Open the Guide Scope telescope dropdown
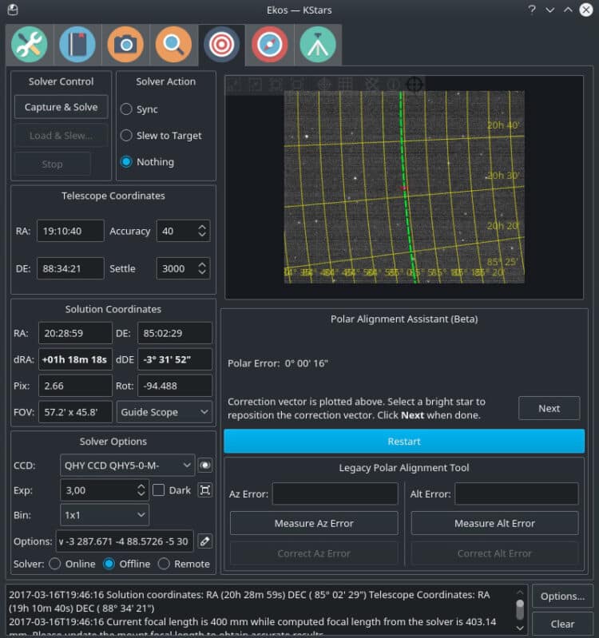The height and width of the screenshot is (638, 599). pyautogui.click(x=165, y=412)
